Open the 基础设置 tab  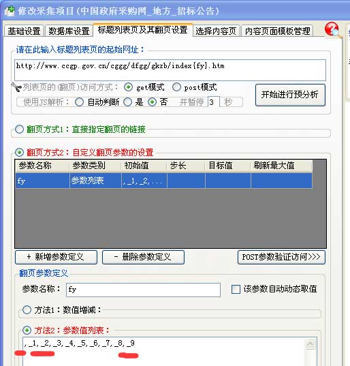[x=24, y=31]
